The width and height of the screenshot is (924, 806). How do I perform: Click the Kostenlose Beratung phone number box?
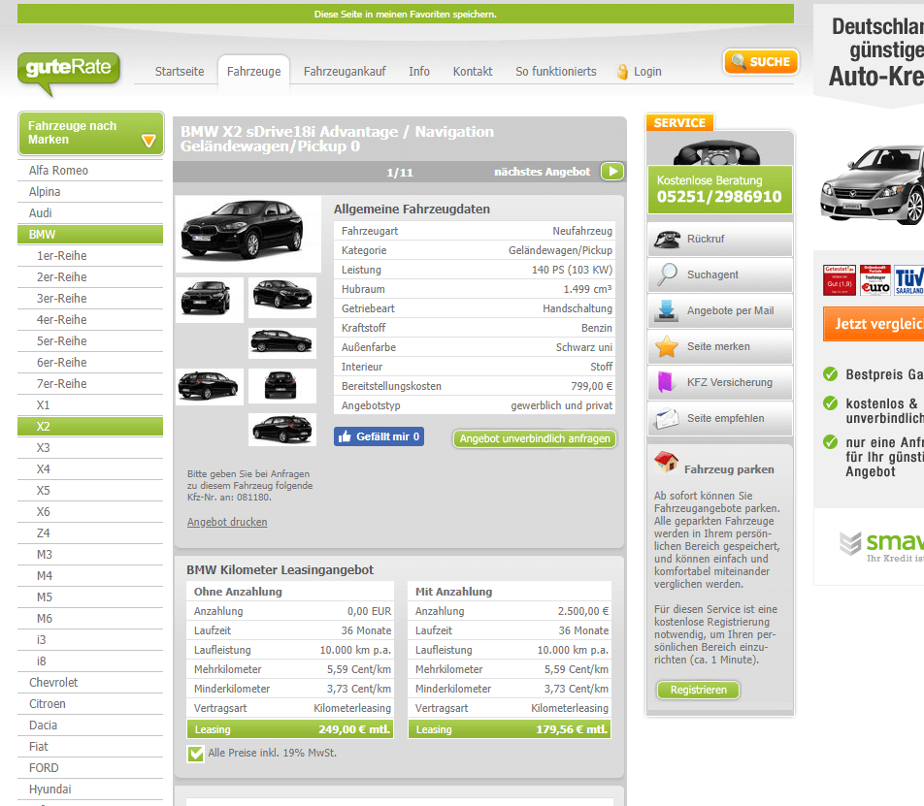[719, 189]
